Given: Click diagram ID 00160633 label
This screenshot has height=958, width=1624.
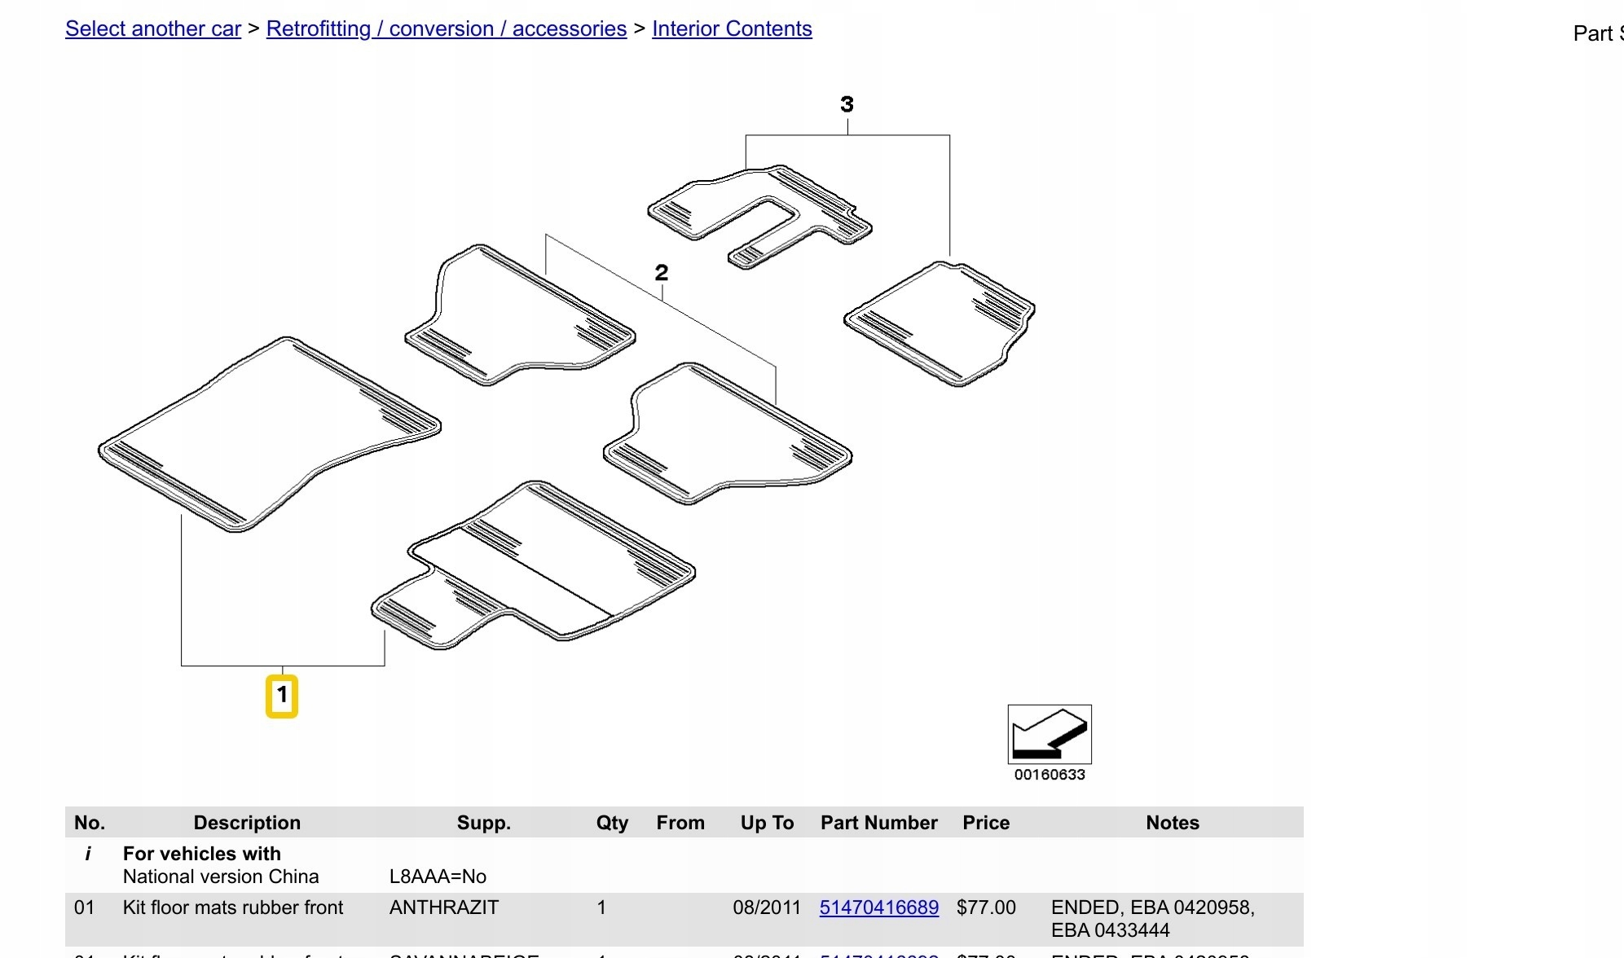Looking at the screenshot, I should click(1049, 775).
